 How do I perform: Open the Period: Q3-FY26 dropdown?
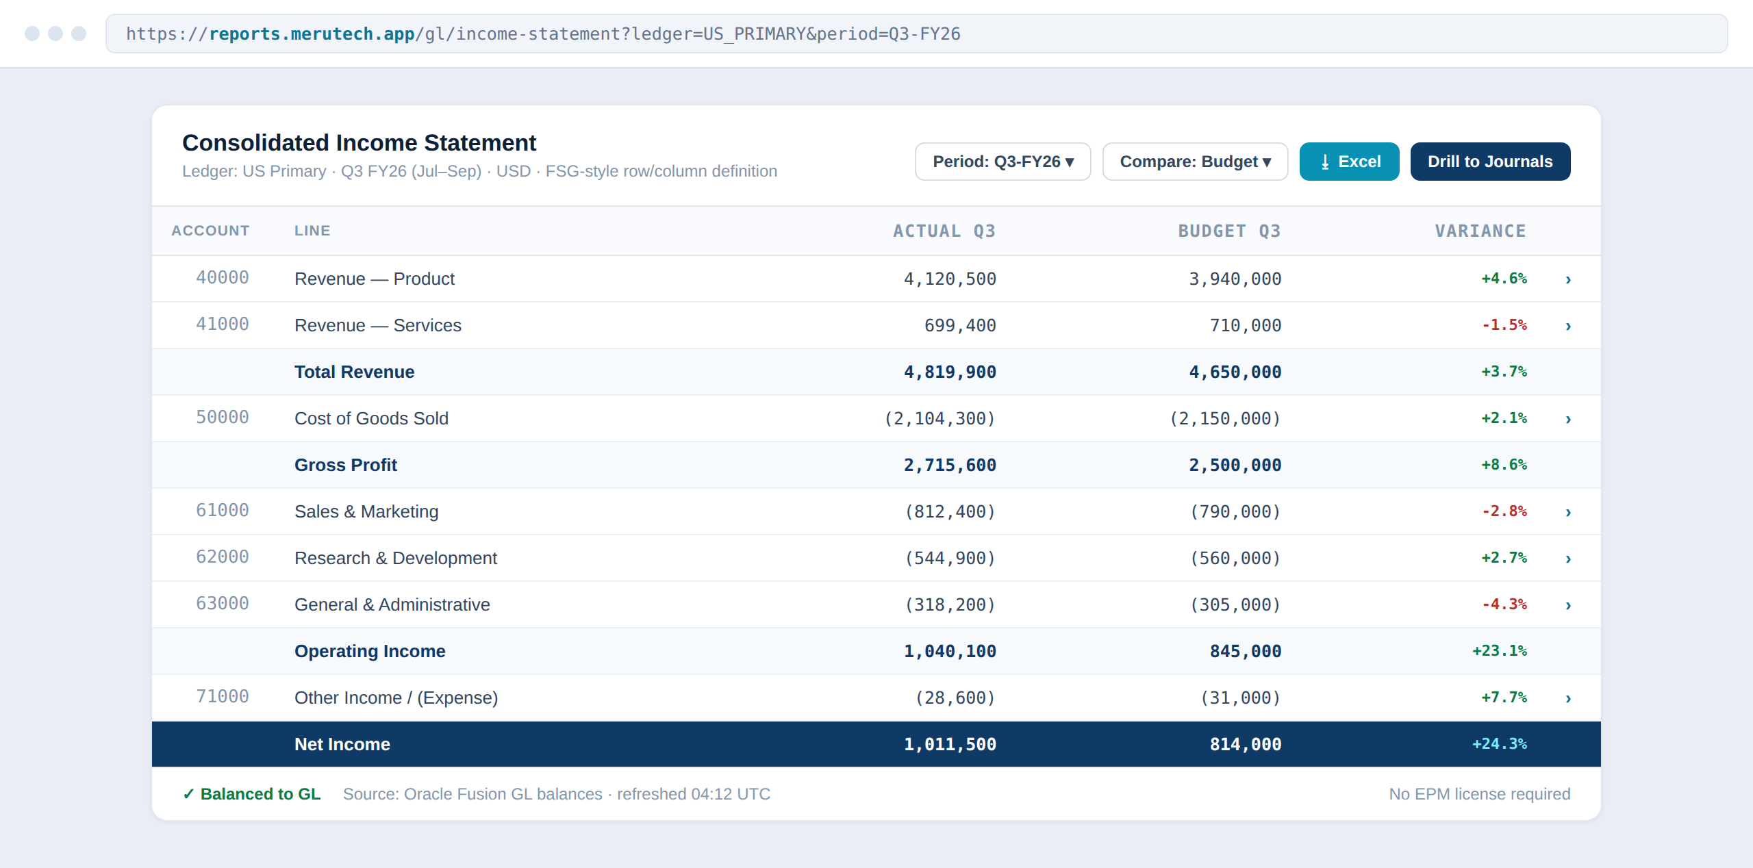(1002, 162)
